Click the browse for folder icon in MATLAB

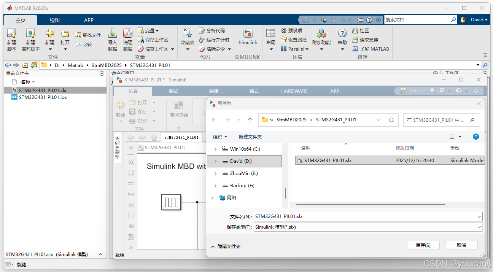34,65
